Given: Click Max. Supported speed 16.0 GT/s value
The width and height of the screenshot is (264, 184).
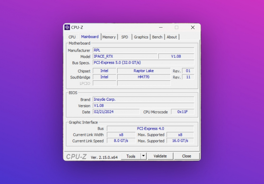Looking at the screenshot, I should tap(180, 141).
